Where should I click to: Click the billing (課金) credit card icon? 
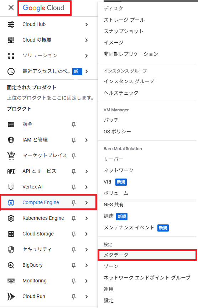tap(11, 124)
